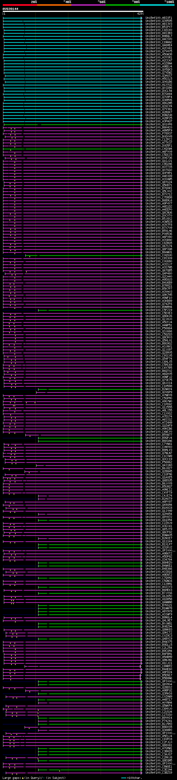Screen dimensions: 177x780
Task: Select UniRef100_B2AUT9 label
Action: [x=158, y=499]
